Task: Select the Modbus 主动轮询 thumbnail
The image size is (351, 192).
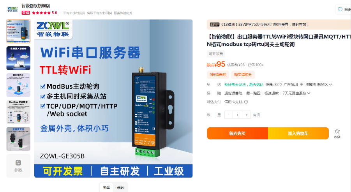Action: (x=18, y=112)
